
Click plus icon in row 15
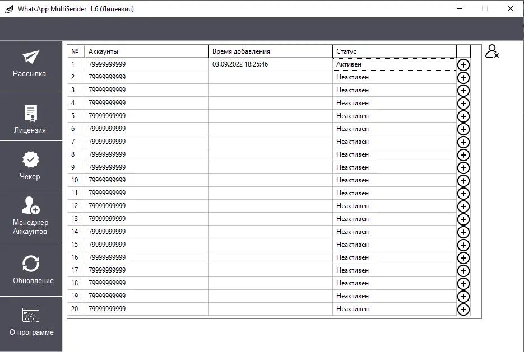point(463,245)
